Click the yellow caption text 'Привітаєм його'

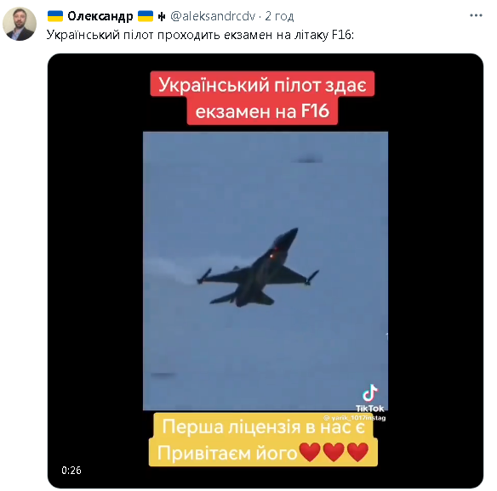click(x=227, y=453)
